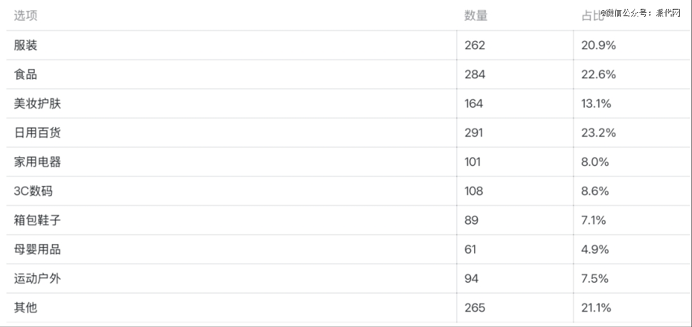Select the 284 quantity cell
This screenshot has width=692, height=327.
(x=475, y=74)
